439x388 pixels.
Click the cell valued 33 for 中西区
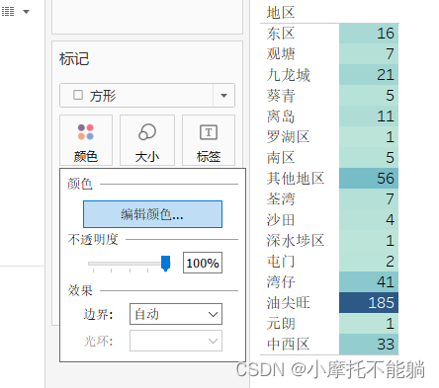369,344
